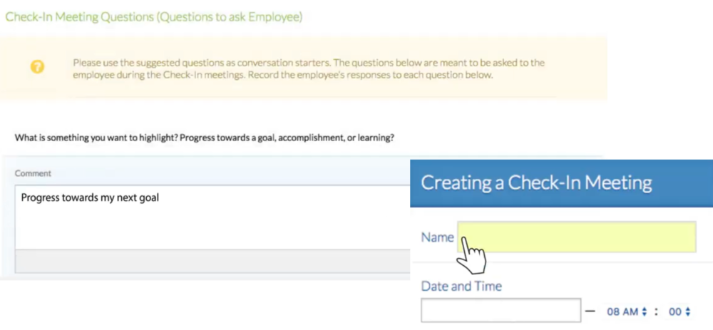Click the up-down arrows beside 08 AM
Viewport: 713px width, 330px height.
point(644,311)
